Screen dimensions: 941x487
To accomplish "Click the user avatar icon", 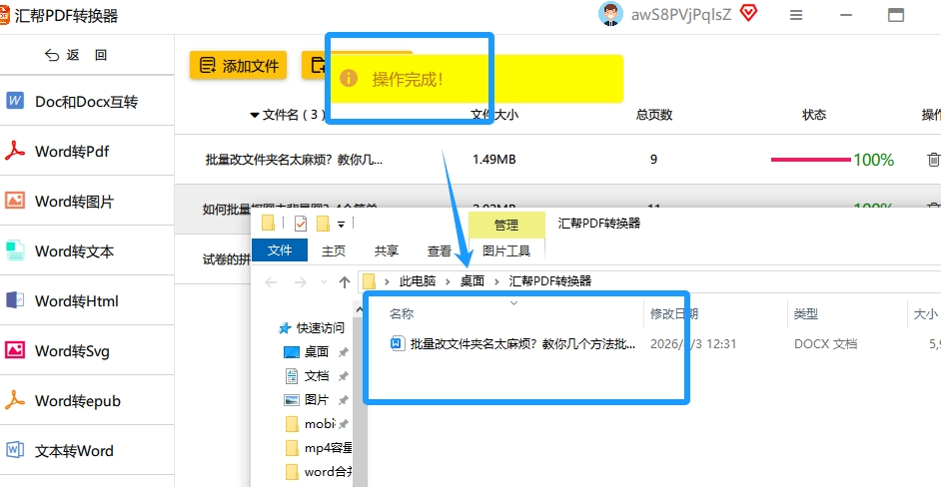I will [x=610, y=14].
